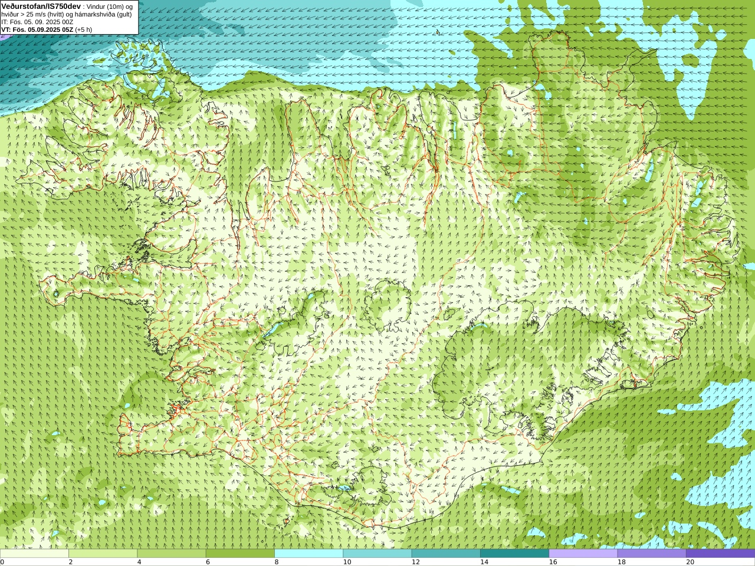Click the 6–8 m/s green legend swatch
This screenshot has height=566, width=755.
pos(240,553)
